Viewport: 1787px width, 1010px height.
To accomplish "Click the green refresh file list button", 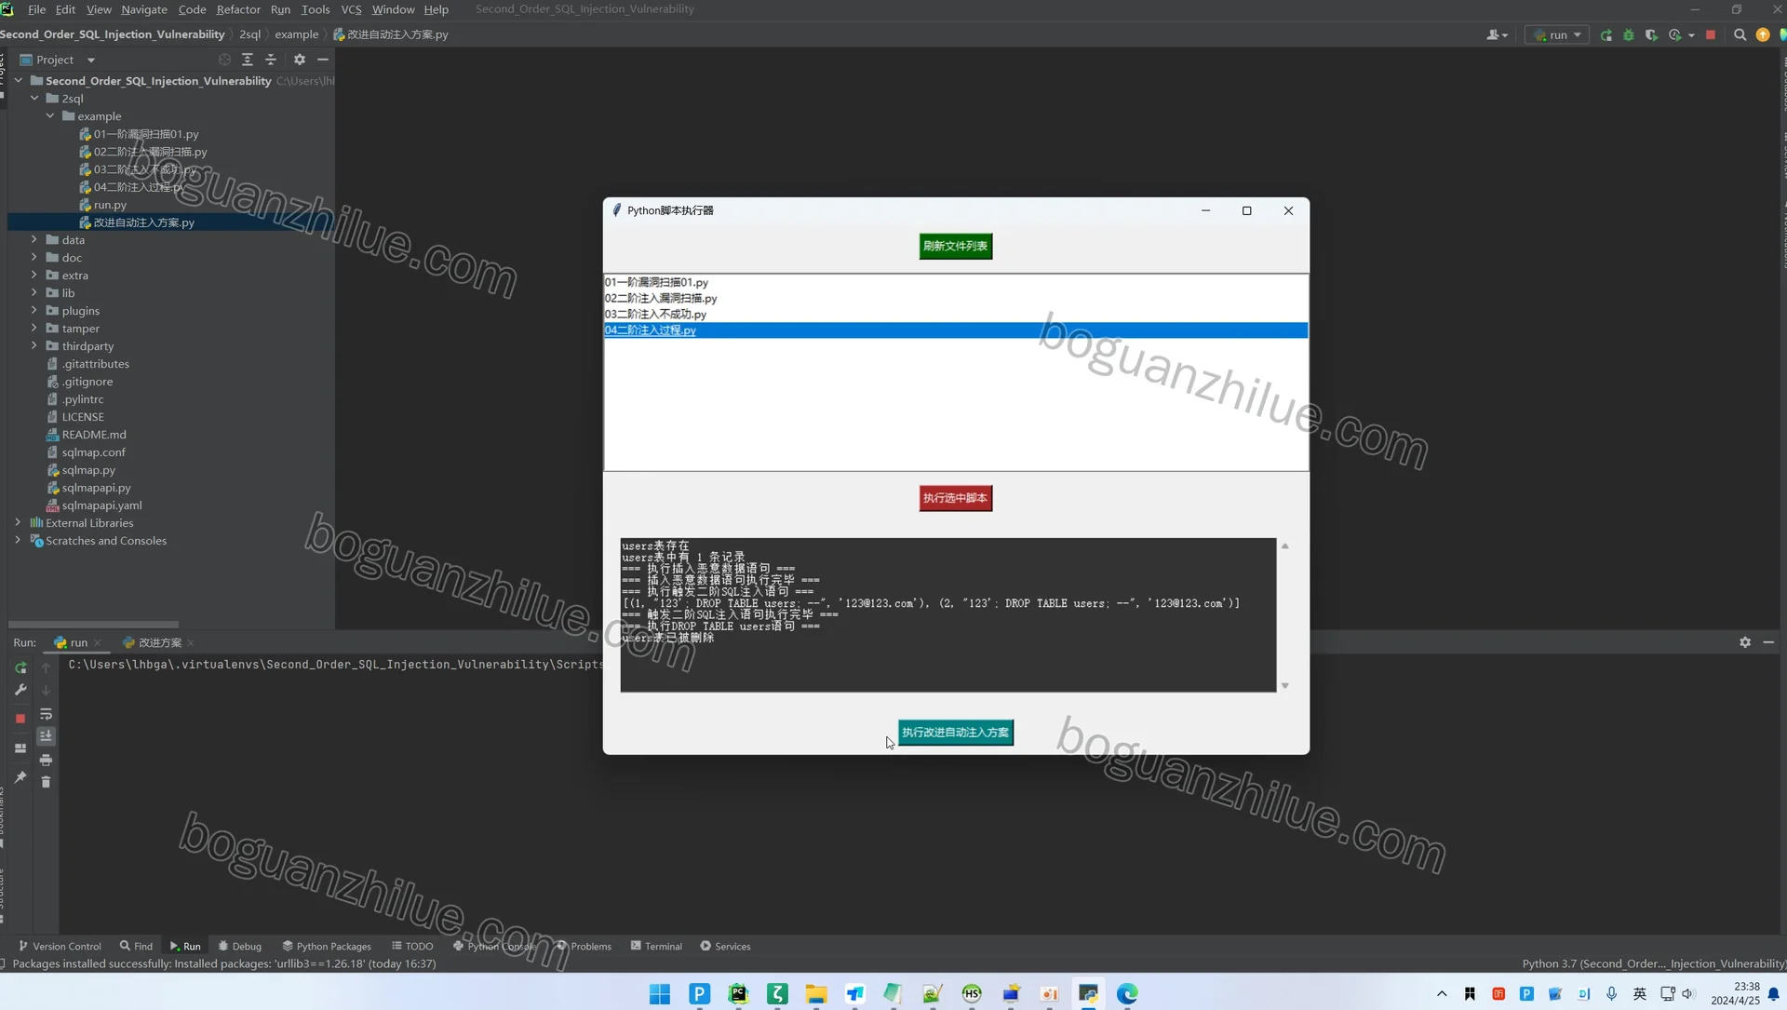I will click(x=955, y=247).
